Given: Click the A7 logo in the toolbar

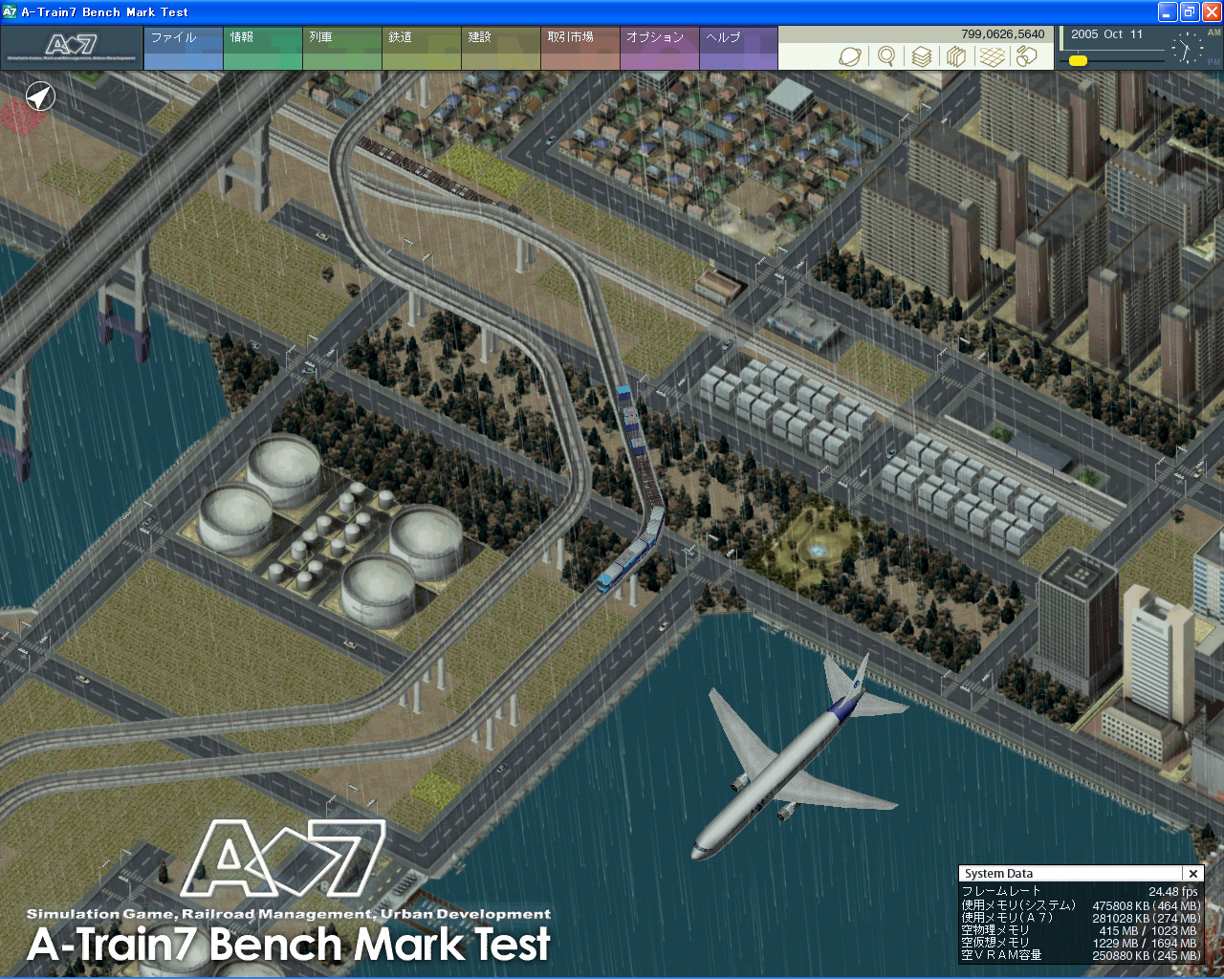Looking at the screenshot, I should (x=72, y=48).
